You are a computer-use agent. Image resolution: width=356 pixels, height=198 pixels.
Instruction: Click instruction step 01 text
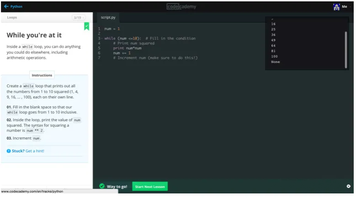click(42, 109)
